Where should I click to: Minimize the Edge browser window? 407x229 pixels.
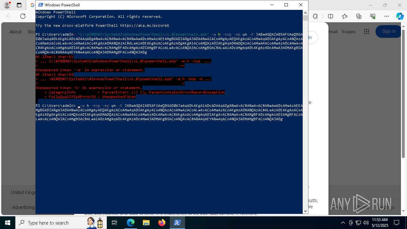click(x=370, y=5)
